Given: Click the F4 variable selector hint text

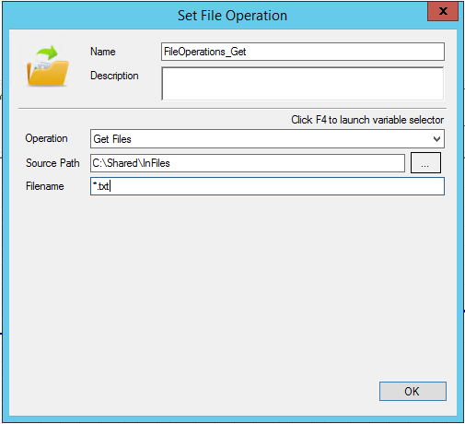Looking at the screenshot, I should [x=367, y=120].
